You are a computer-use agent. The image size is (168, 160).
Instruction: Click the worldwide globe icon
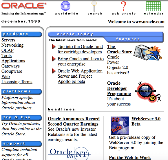pyautogui.click(x=65, y=6)
